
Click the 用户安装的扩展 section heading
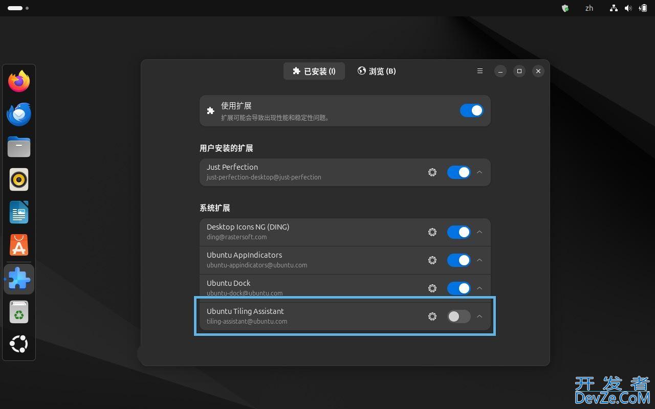click(226, 148)
